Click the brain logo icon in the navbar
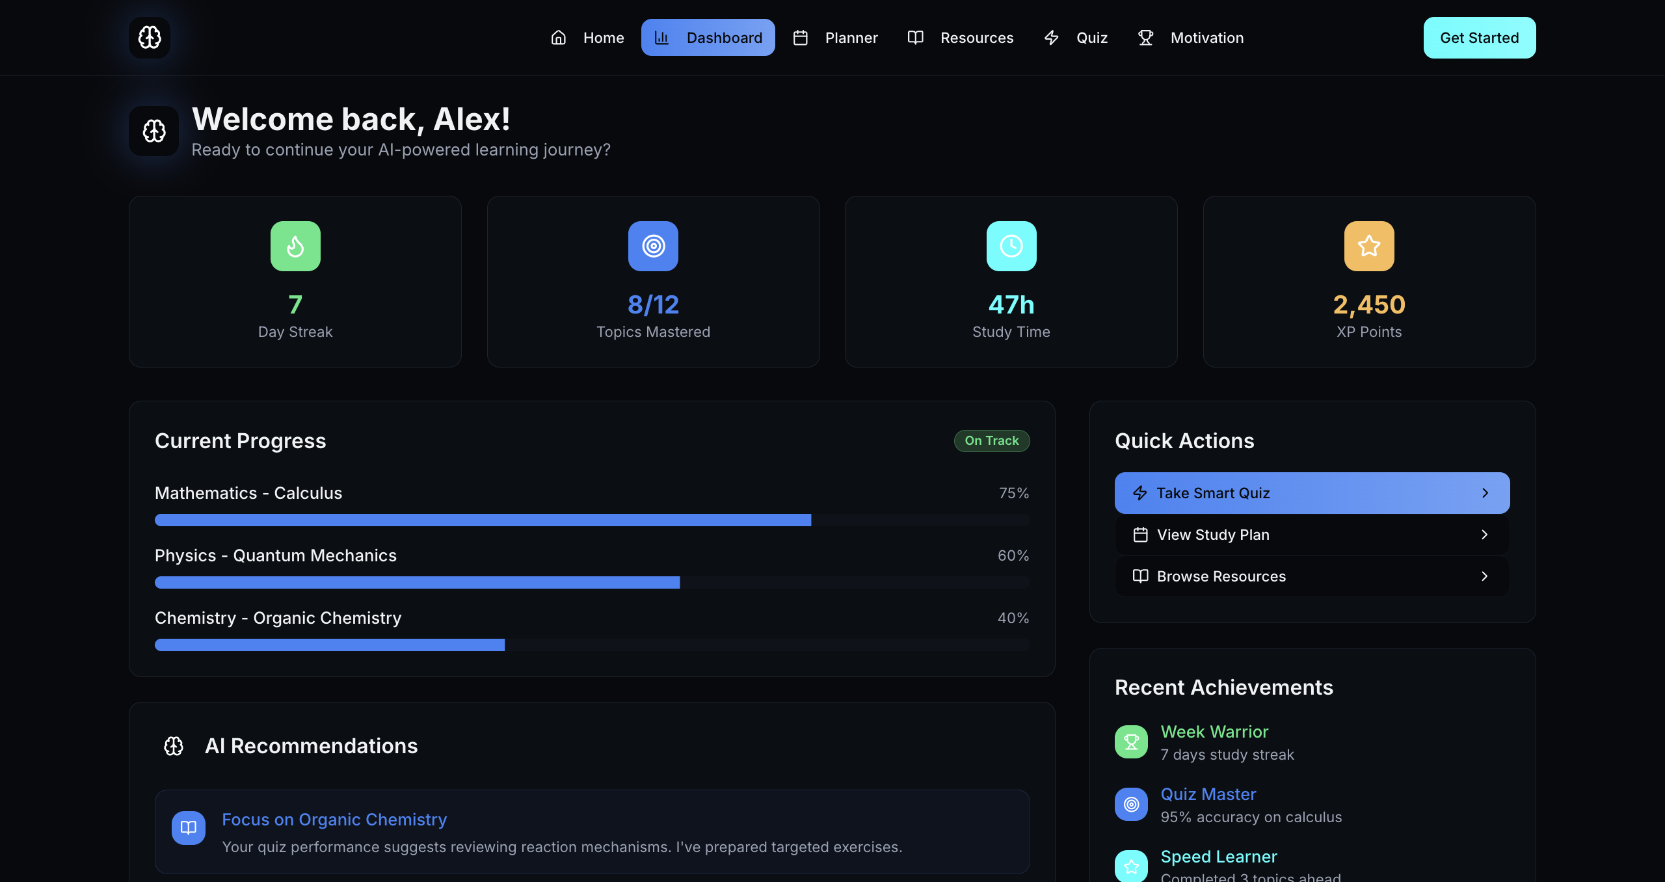The width and height of the screenshot is (1665, 882). (x=149, y=37)
